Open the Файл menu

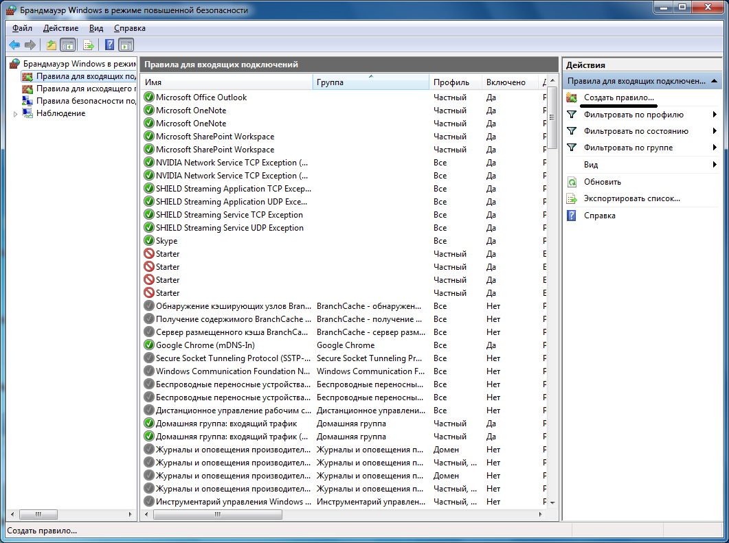(x=22, y=28)
